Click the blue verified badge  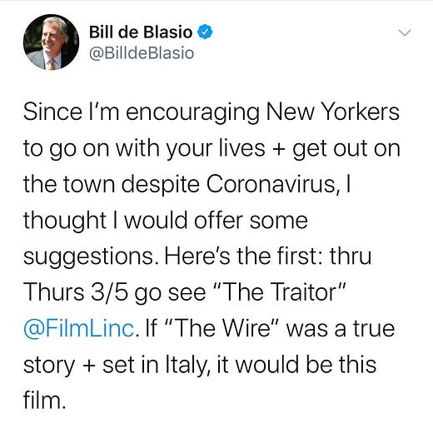pyautogui.click(x=205, y=32)
